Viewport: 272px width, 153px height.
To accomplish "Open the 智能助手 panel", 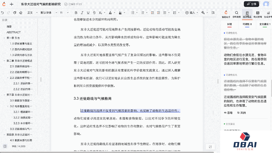I will click(226, 14).
